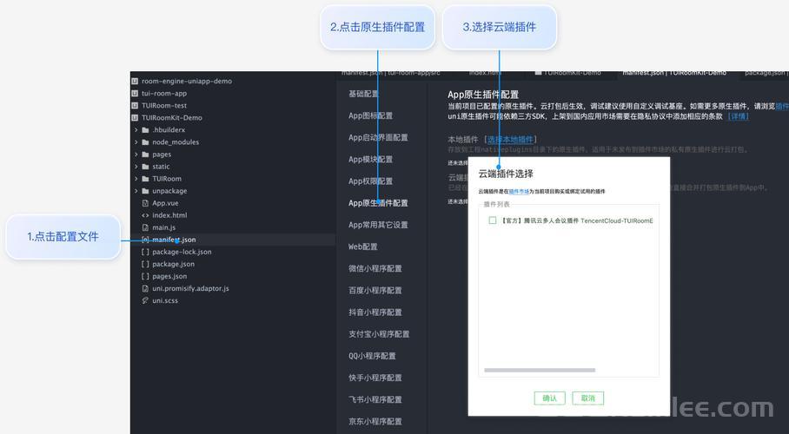The width and height of the screenshot is (789, 434).
Task: Click the 插件列表 group label
Action: [497, 204]
